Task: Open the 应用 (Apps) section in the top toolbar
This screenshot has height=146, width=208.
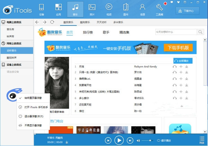Action: point(58,9)
